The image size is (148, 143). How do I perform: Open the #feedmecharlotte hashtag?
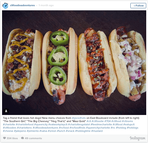click(x=101, y=124)
